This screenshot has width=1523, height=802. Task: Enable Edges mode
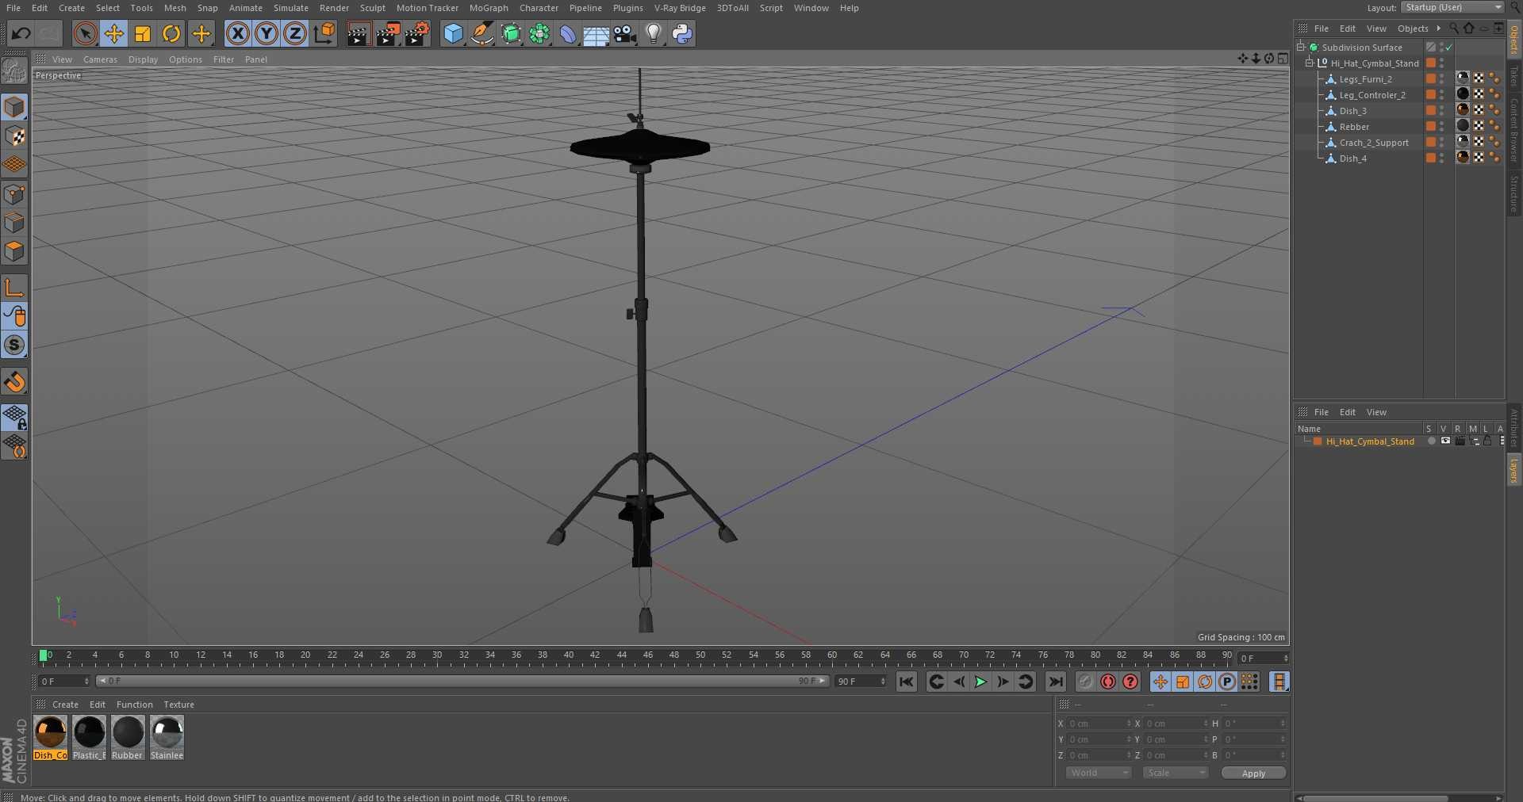pos(14,223)
